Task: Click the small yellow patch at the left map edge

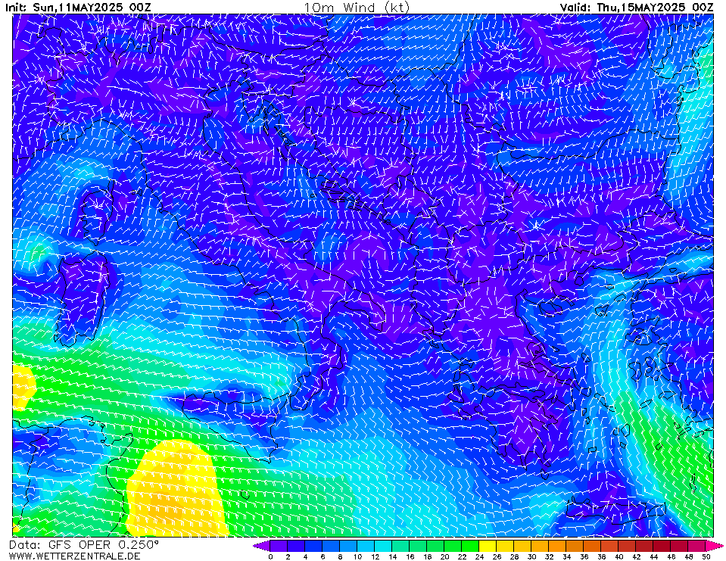Action: pyautogui.click(x=22, y=387)
